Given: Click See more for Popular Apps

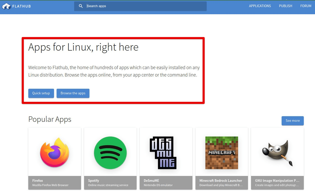Looking at the screenshot, I should point(293,121).
